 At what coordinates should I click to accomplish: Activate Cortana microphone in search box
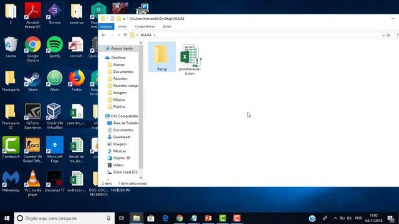[x=108, y=218]
